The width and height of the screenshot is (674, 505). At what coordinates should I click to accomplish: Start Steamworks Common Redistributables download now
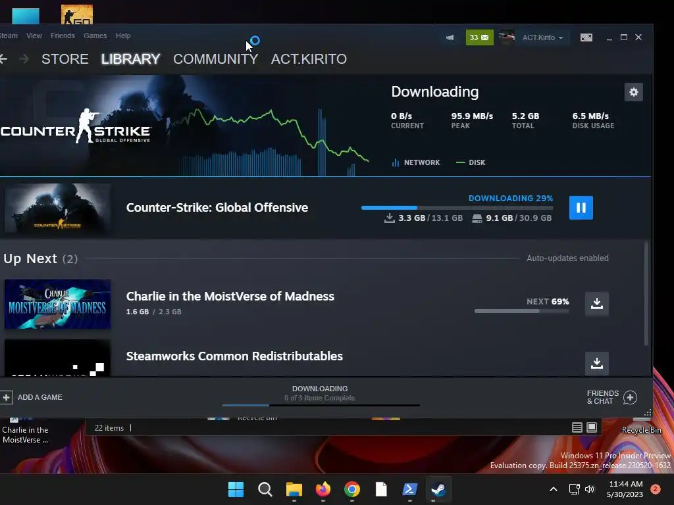point(596,363)
